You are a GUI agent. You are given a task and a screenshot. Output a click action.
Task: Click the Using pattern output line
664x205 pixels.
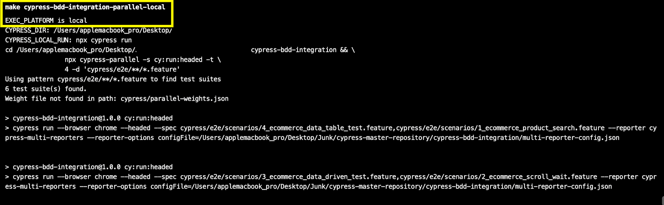coord(113,79)
